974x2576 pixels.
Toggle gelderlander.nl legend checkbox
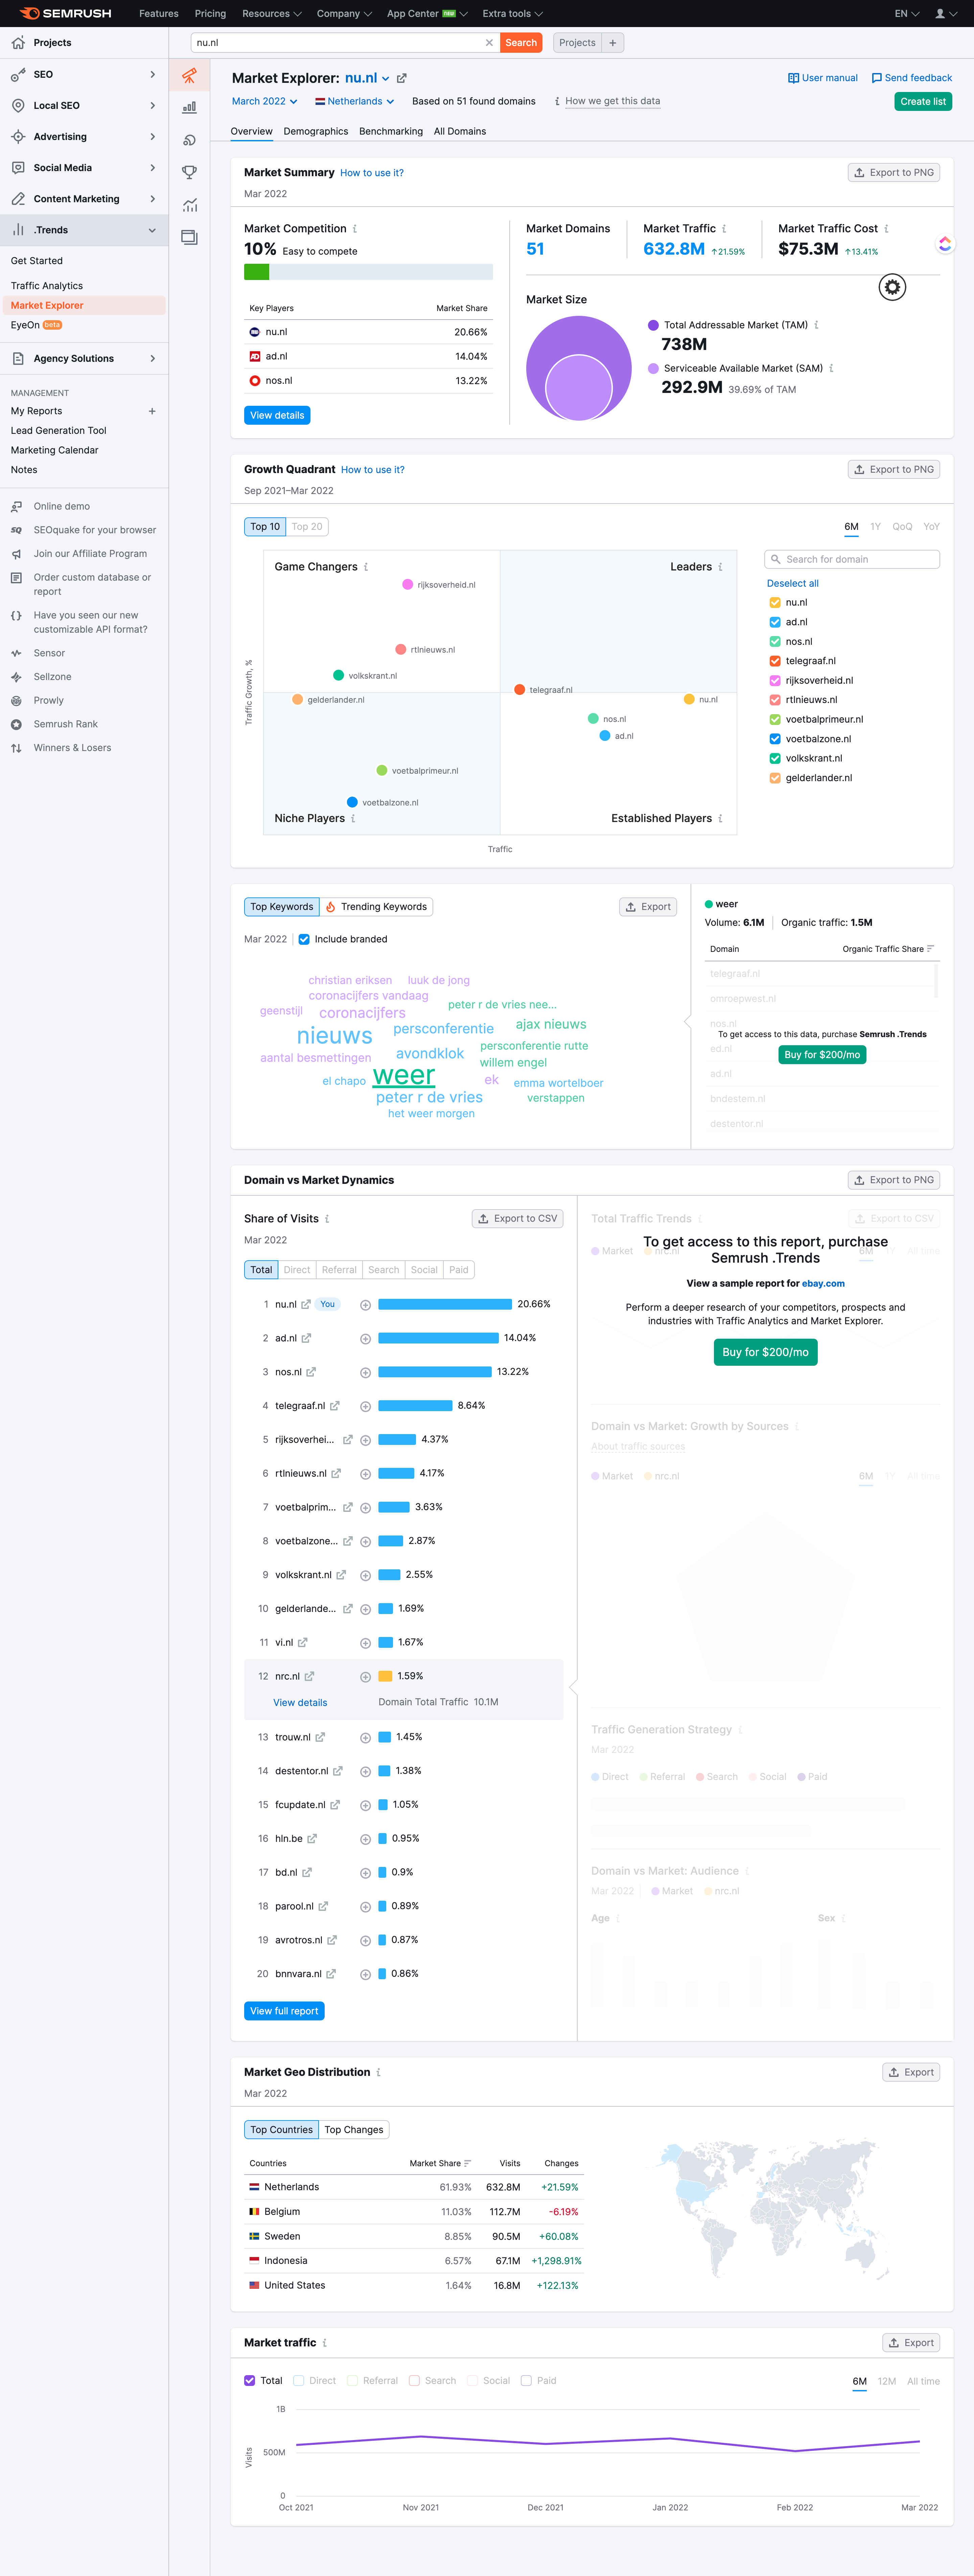(x=775, y=778)
